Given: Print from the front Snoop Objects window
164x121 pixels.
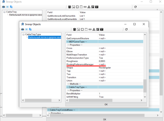Looking at the screenshot, I should [23, 29].
